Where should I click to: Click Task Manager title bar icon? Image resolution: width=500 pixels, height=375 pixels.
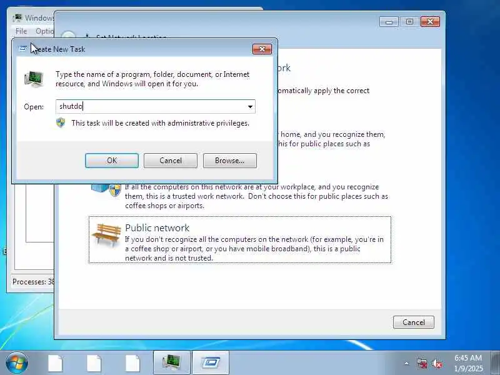pyautogui.click(x=17, y=17)
